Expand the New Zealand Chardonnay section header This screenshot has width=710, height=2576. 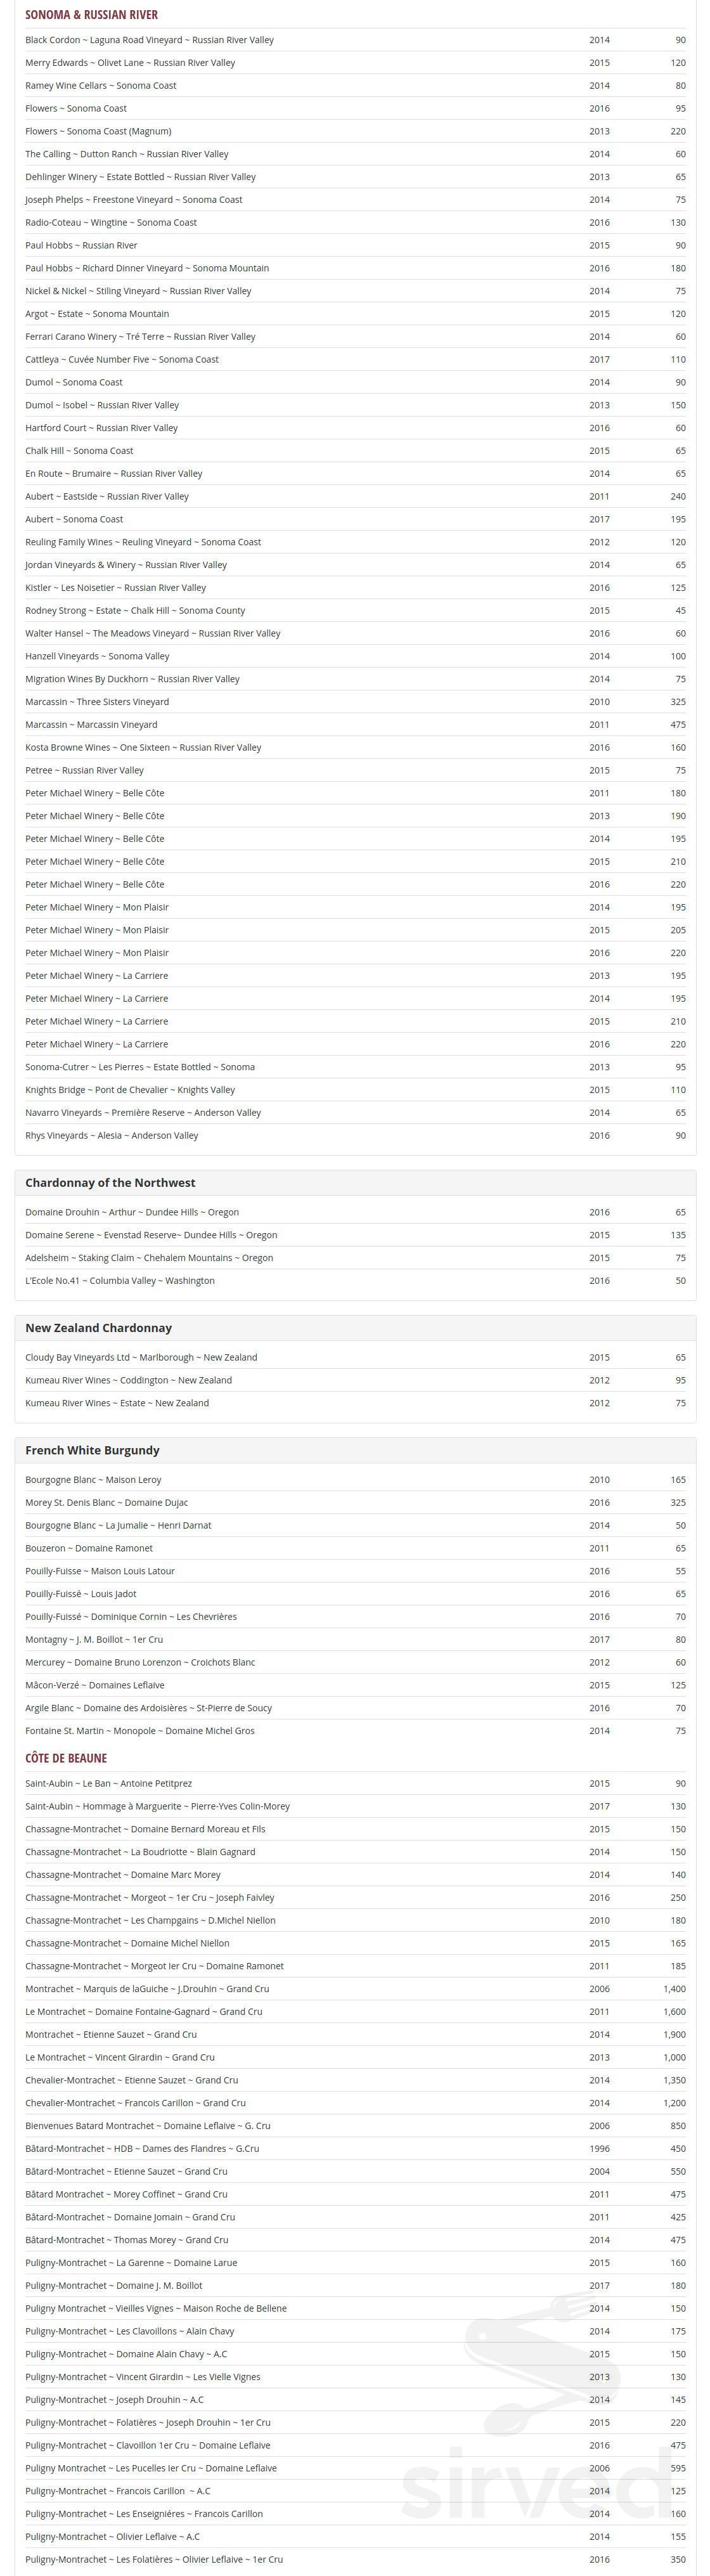pos(355,1327)
